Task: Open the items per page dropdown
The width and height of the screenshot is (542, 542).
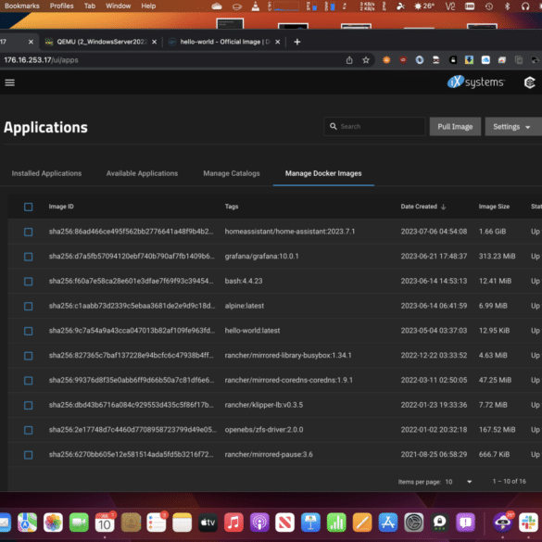Action: point(459,482)
